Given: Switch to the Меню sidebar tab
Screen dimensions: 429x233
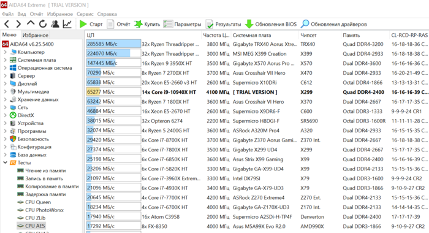Looking at the screenshot, I should [x=9, y=35].
